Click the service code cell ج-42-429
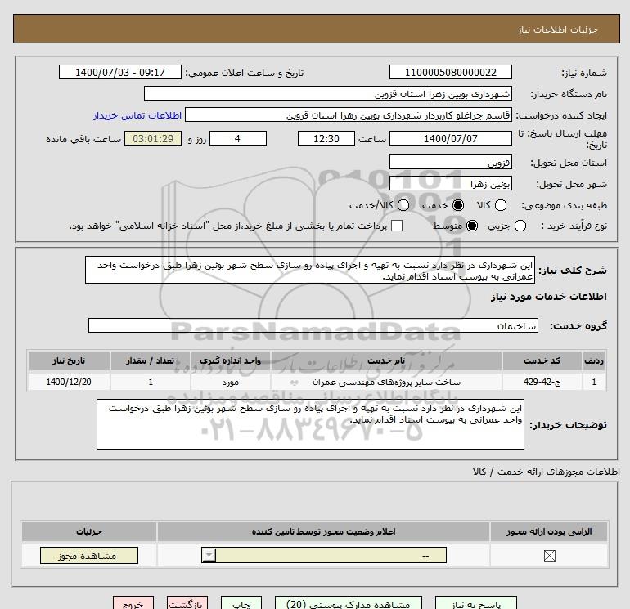This screenshot has height=609, width=630. (542, 382)
